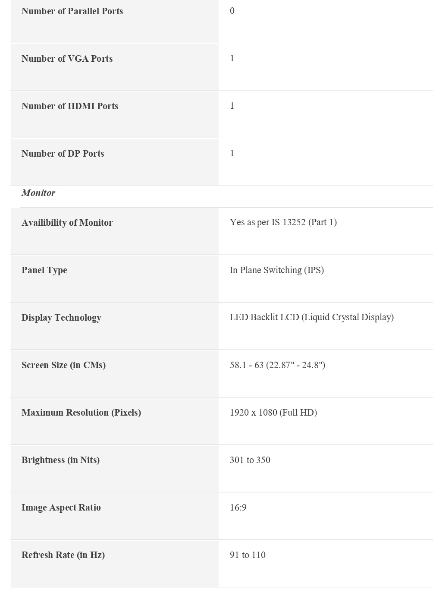Screen dimensions: 433x596
Task: Click the Brightness (in Nits) label
Action: [60, 460]
